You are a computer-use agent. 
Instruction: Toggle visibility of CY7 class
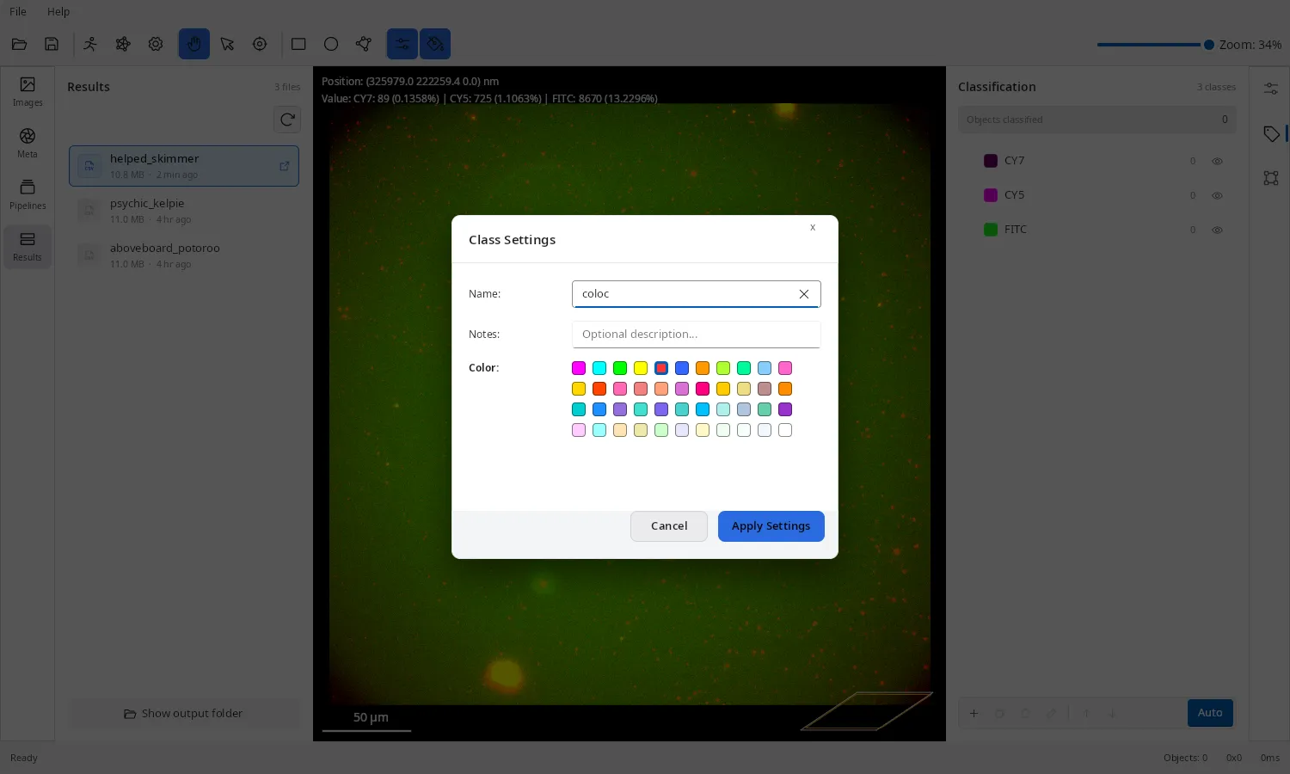[1217, 161]
